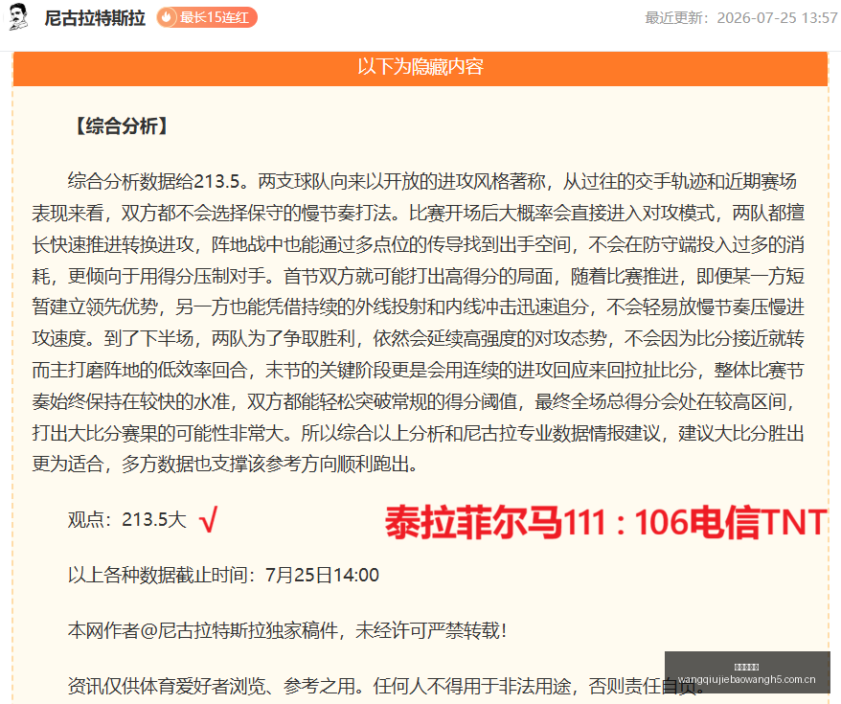Select the flame icon in the streak badge
The width and height of the screenshot is (841, 704).
167,17
